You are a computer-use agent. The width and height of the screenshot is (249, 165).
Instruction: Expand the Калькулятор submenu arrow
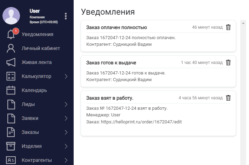coord(66,76)
